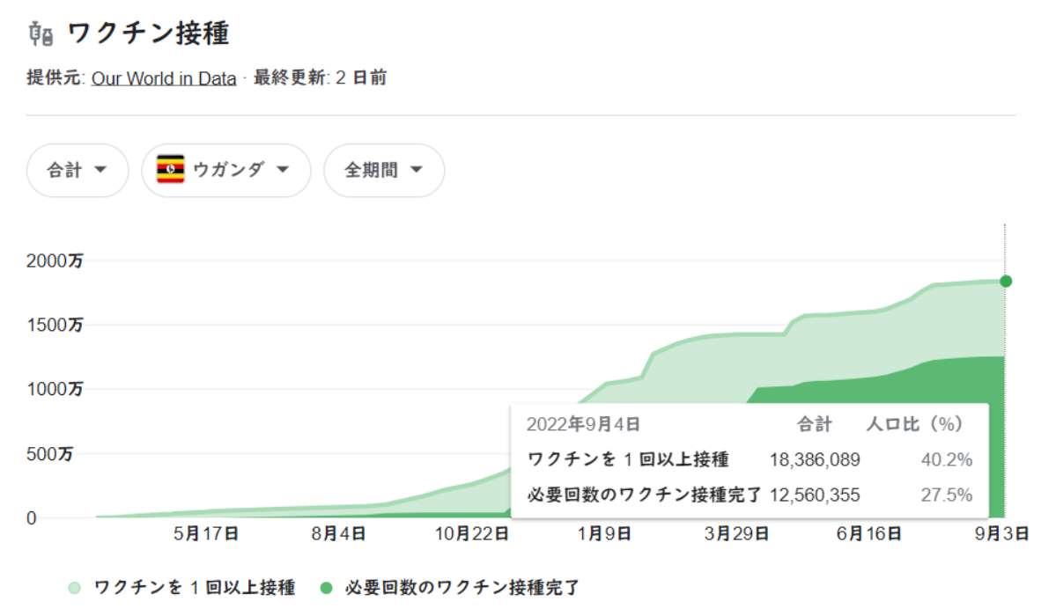Click the vaccine syringe icon beside the title
The height and width of the screenshot is (616, 1056).
41,34
